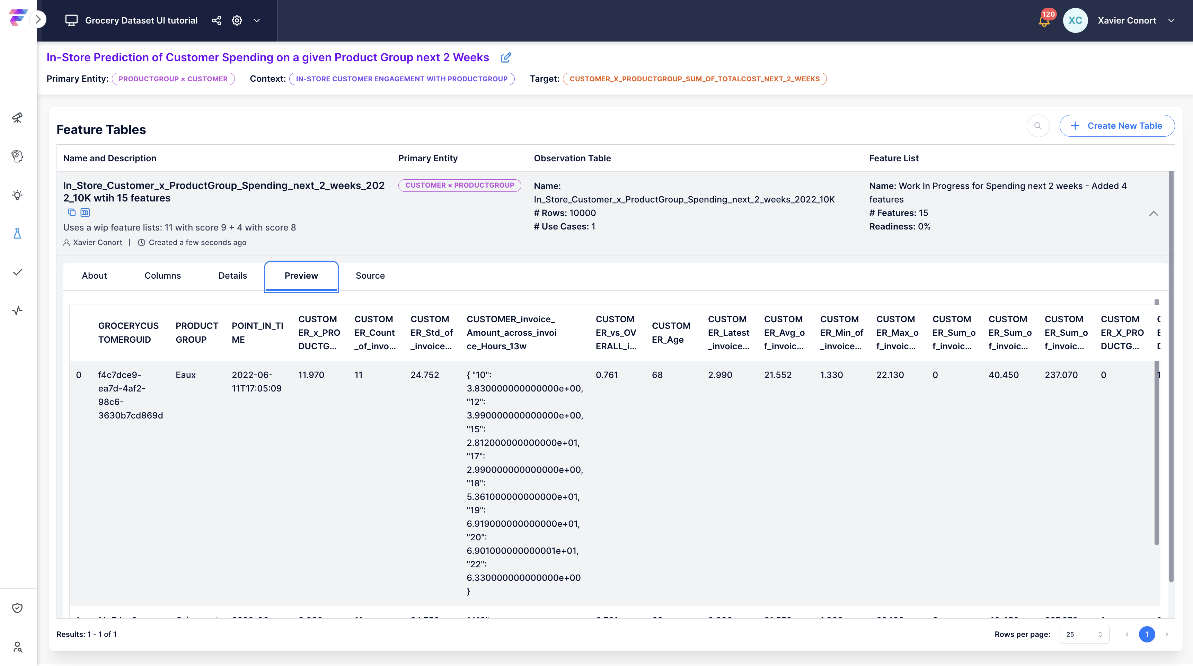
Task: Open the share icon in header
Action: [x=216, y=20]
